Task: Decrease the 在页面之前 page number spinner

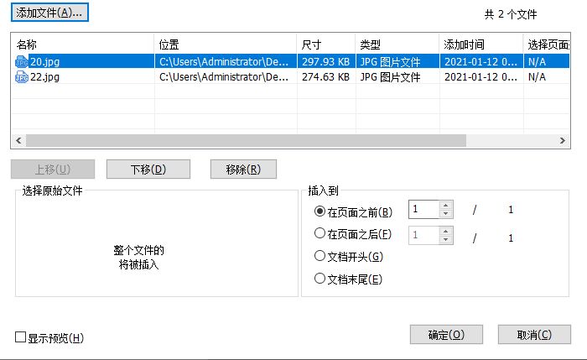Action: [x=445, y=213]
